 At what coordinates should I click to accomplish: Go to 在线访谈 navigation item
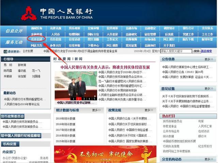pyautogui.click(x=74, y=39)
